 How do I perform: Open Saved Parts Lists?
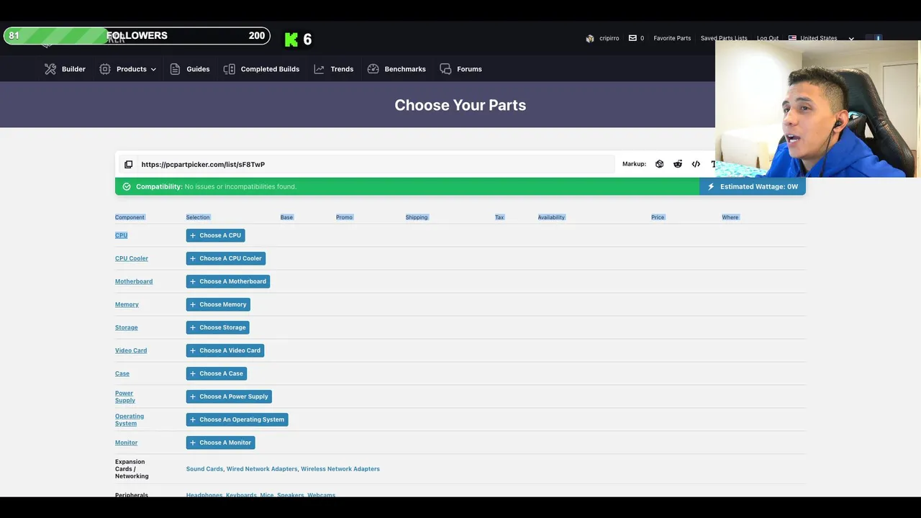pos(724,38)
